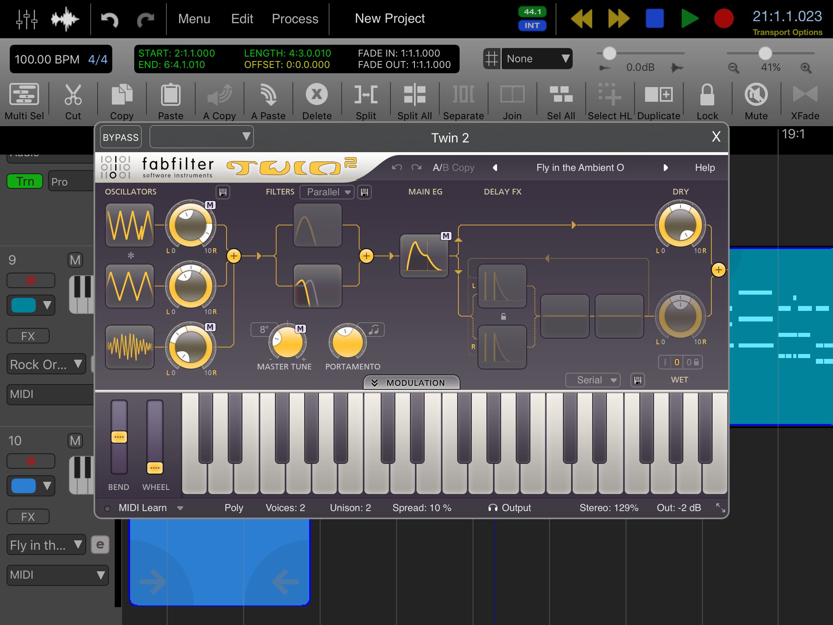Viewport: 833px width, 625px height.
Task: Open the Main EG envelope display
Action: [x=424, y=256]
